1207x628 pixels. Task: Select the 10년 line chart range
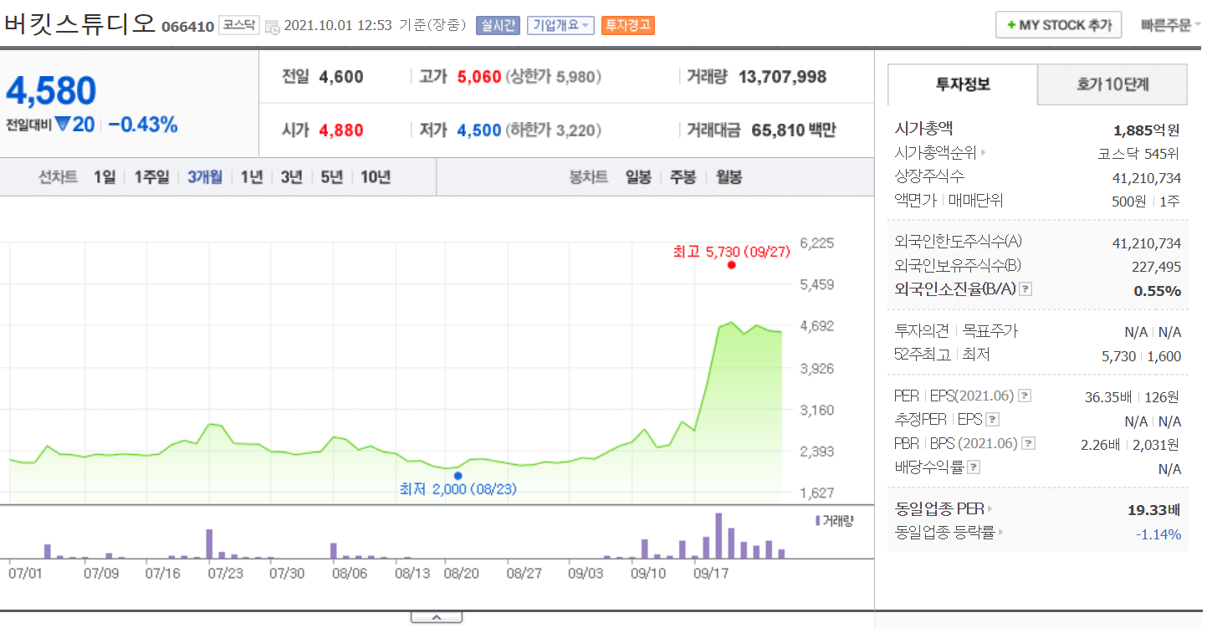coord(376,177)
